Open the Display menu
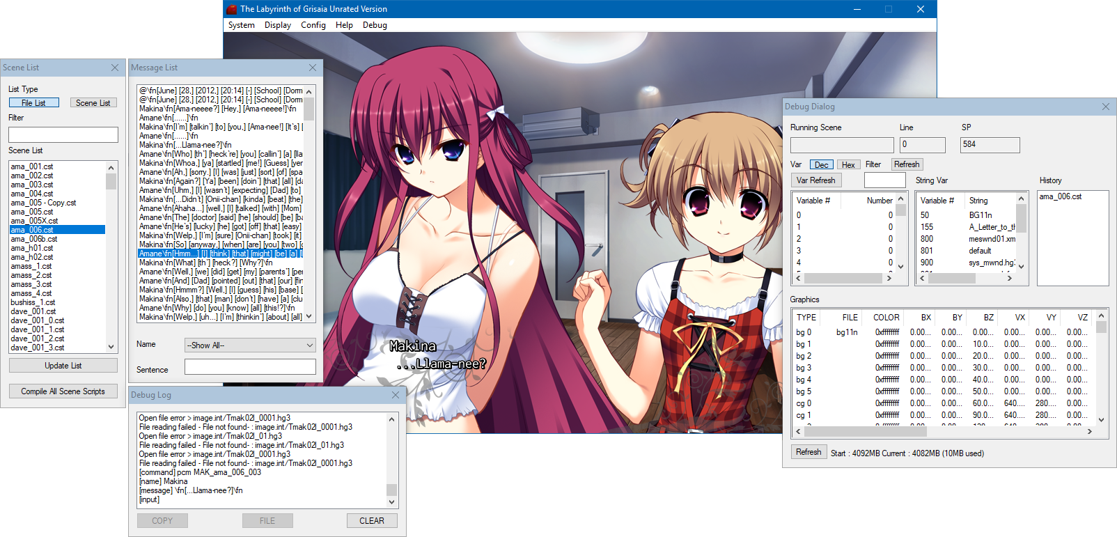The height and width of the screenshot is (537, 1117). [x=278, y=25]
